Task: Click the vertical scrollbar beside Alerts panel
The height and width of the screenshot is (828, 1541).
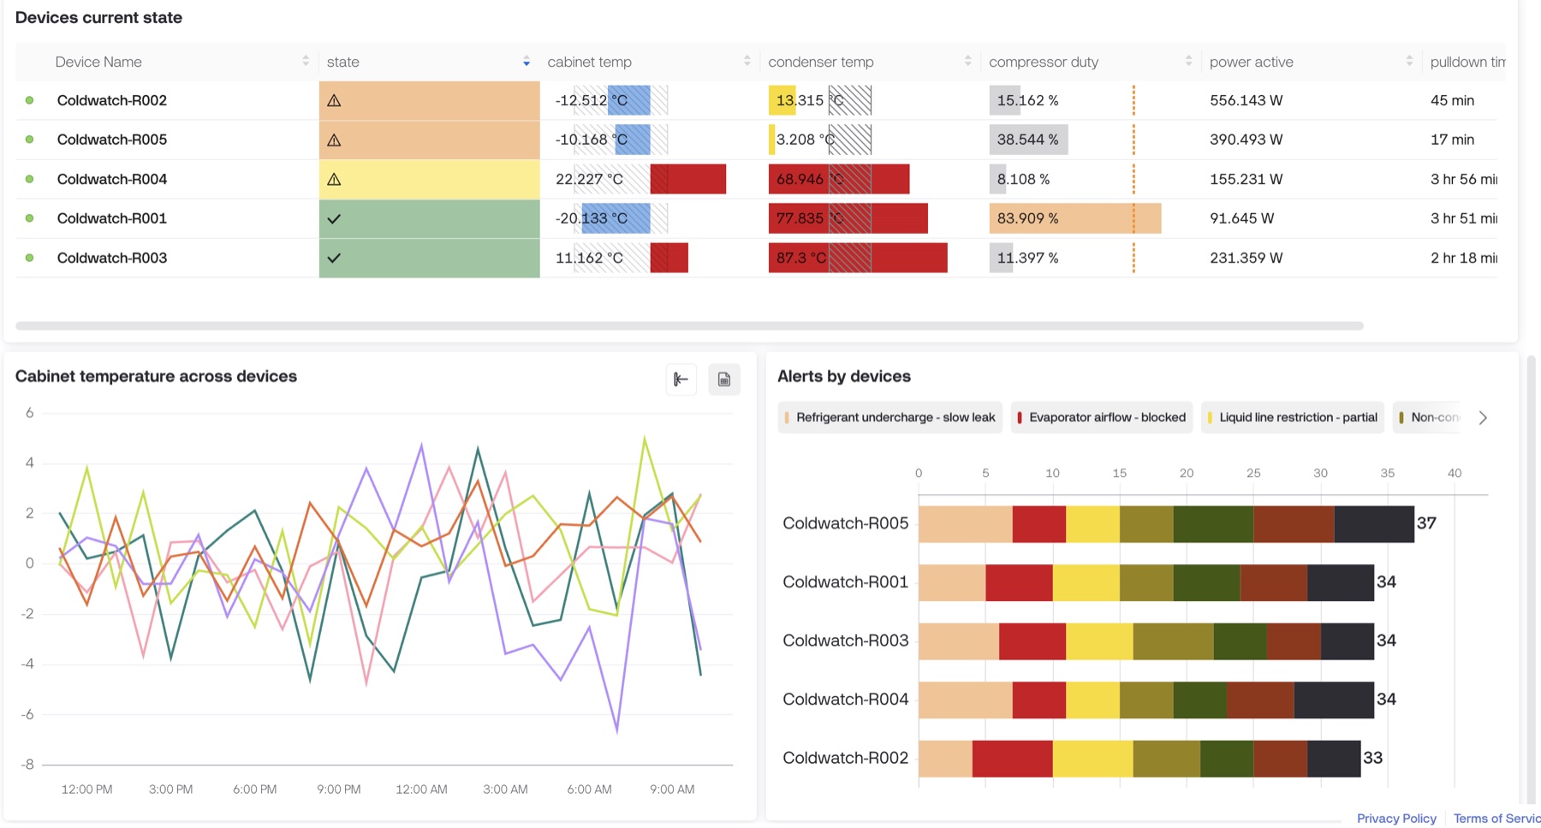Action: point(1532,578)
